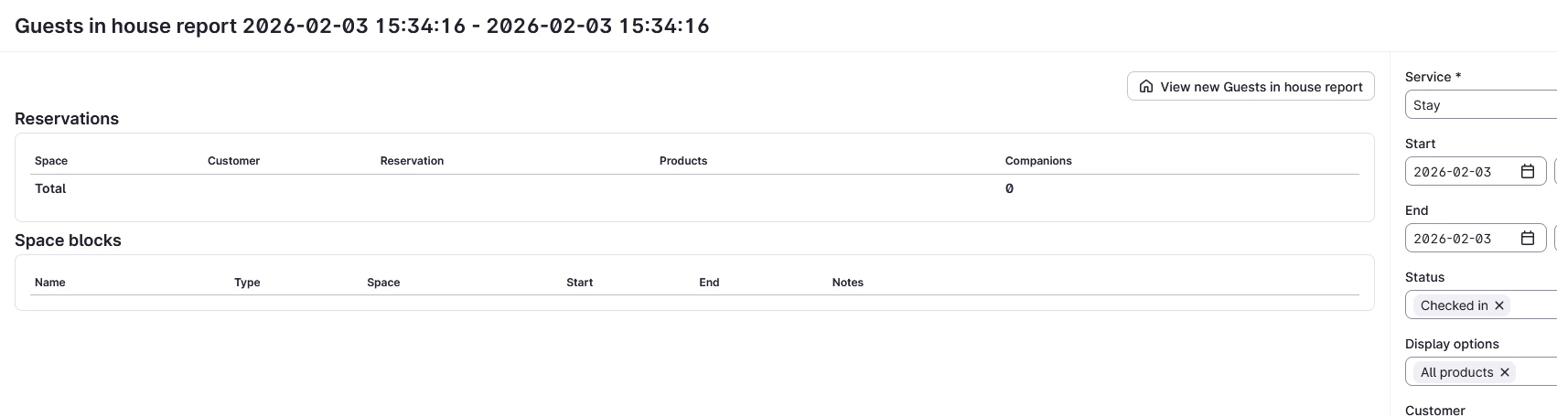Expand the Display options multi-select field

pos(1539,372)
